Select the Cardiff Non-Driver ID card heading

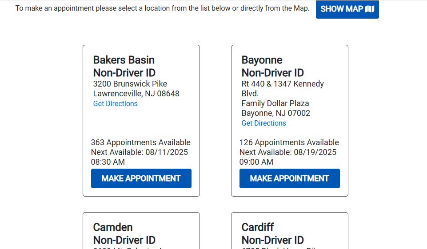pos(272,234)
